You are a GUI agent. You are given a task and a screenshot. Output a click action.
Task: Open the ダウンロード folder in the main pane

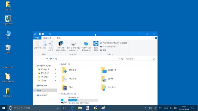tap(64, 70)
